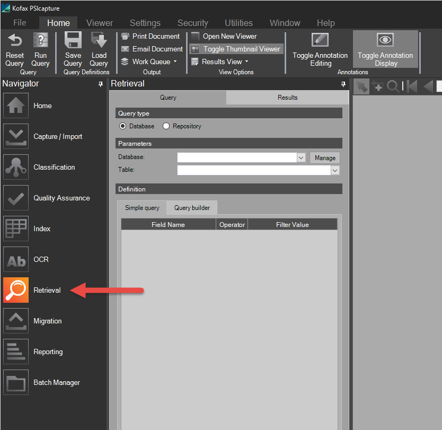Open the Reporting module
The image size is (442, 430).
(x=16, y=352)
